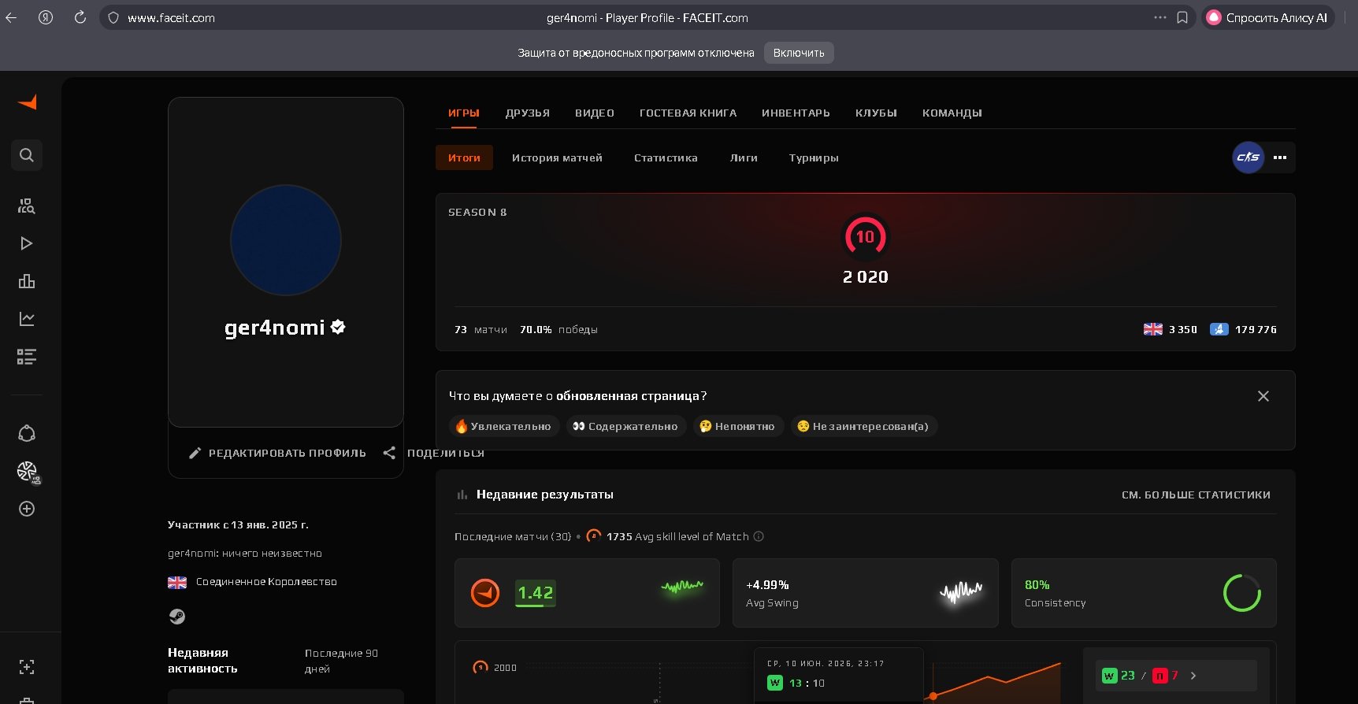Viewport: 1358px width, 704px height.
Task: Choose the Непонятно feedback option
Action: click(738, 426)
